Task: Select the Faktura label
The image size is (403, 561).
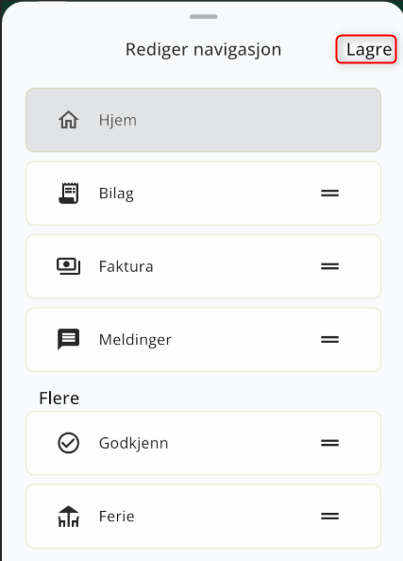Action: [x=126, y=266]
